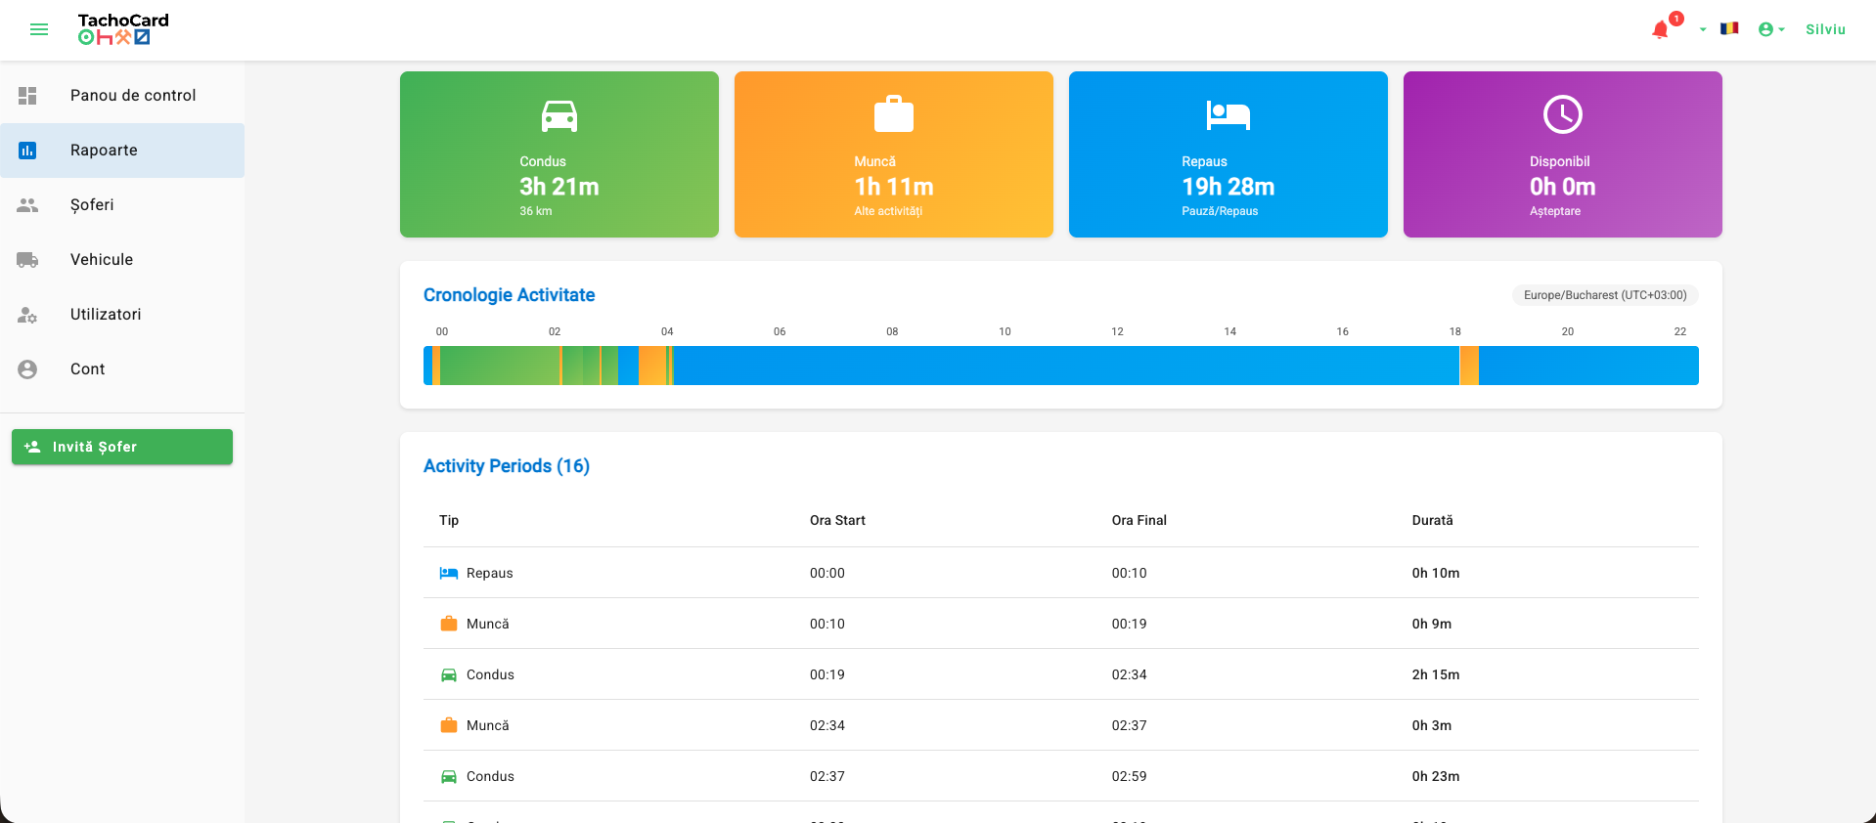The width and height of the screenshot is (1876, 823).
Task: Click the briefcase icon in Muncă card
Action: tap(894, 113)
